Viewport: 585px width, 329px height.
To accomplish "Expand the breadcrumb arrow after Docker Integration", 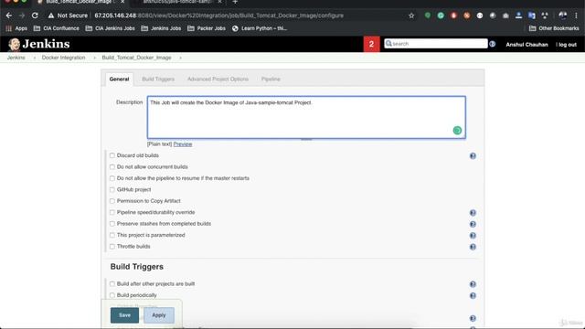I will (95, 58).
